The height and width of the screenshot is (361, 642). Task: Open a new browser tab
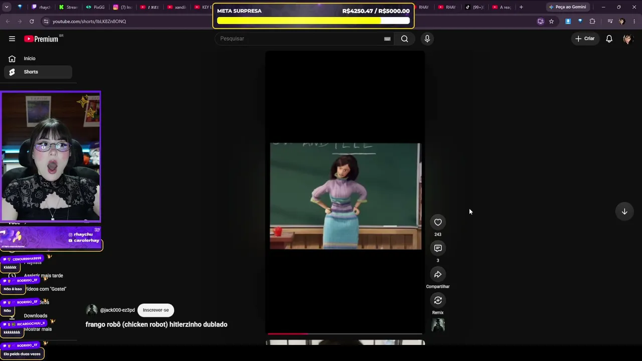(521, 7)
